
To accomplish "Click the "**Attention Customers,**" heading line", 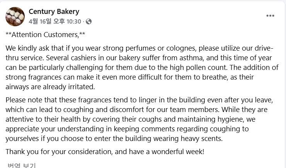I will (x=45, y=35).
